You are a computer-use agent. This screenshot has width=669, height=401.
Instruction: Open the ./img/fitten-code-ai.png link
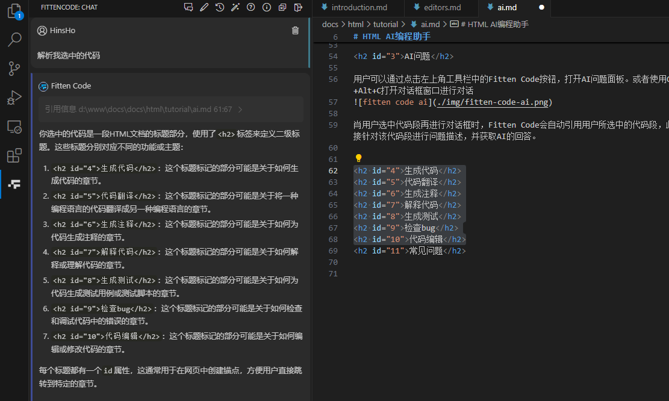(x=493, y=102)
